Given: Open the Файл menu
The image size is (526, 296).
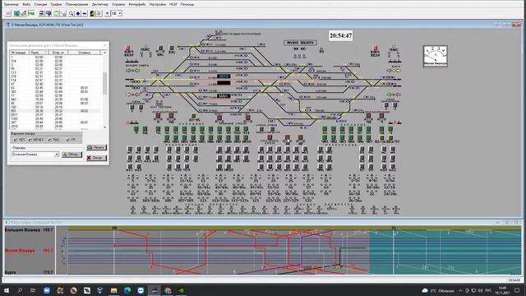Looking at the screenshot, I should [26, 4].
